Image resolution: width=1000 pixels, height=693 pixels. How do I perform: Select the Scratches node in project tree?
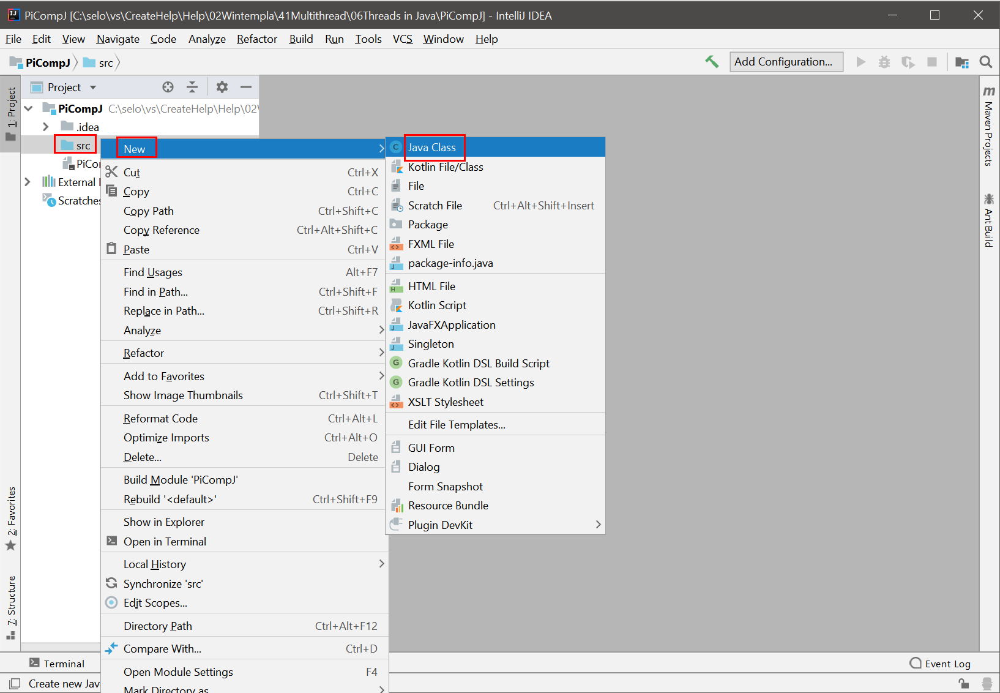71,200
